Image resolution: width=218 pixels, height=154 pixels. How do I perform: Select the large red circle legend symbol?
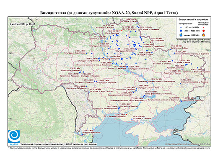pyautogui.click(x=203, y=31)
